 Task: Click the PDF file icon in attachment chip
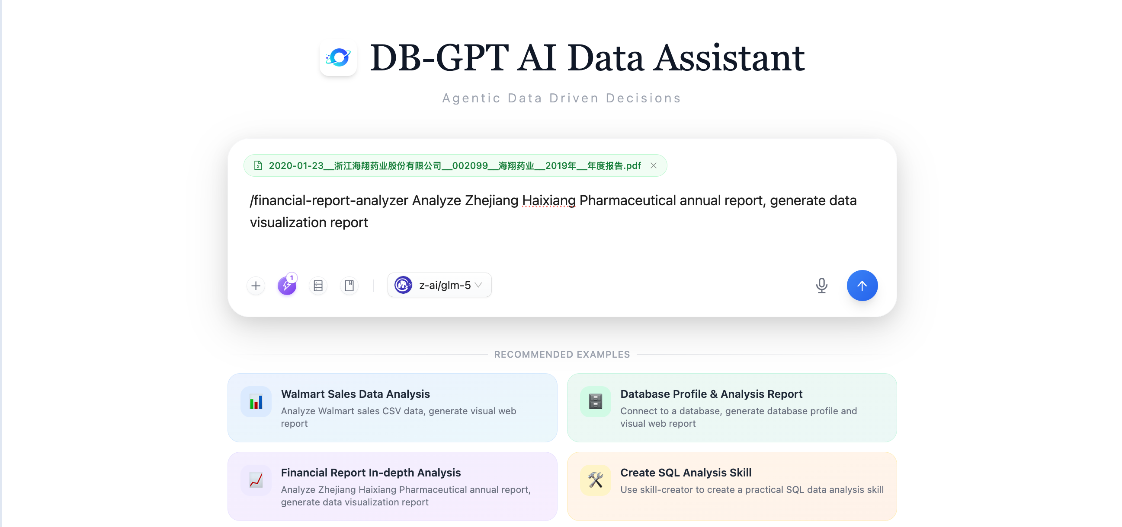tap(258, 166)
